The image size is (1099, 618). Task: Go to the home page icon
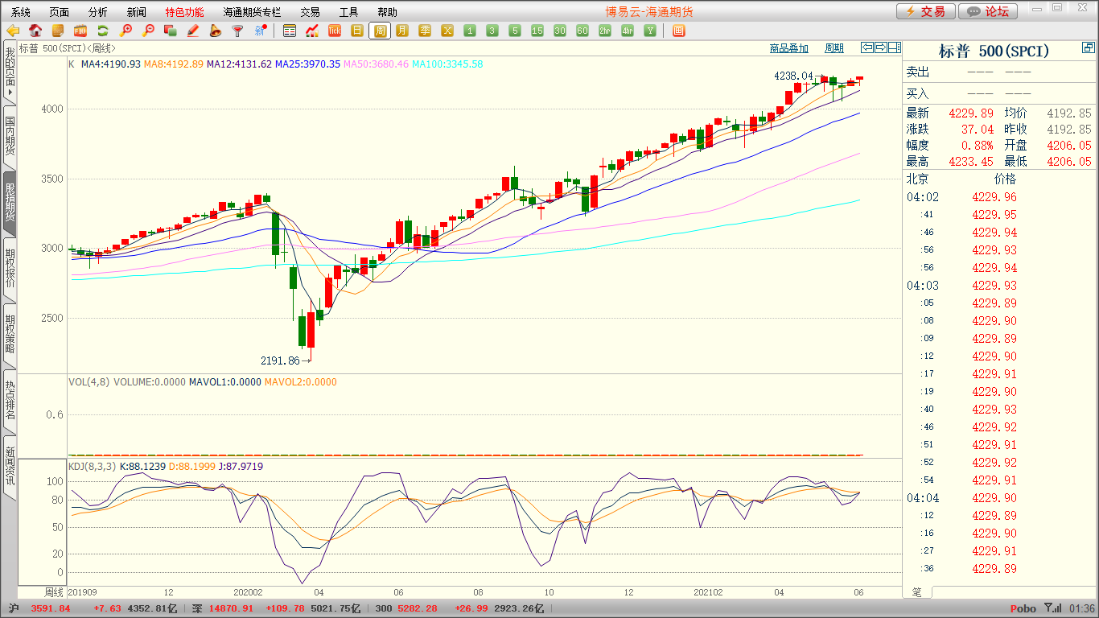(x=35, y=31)
